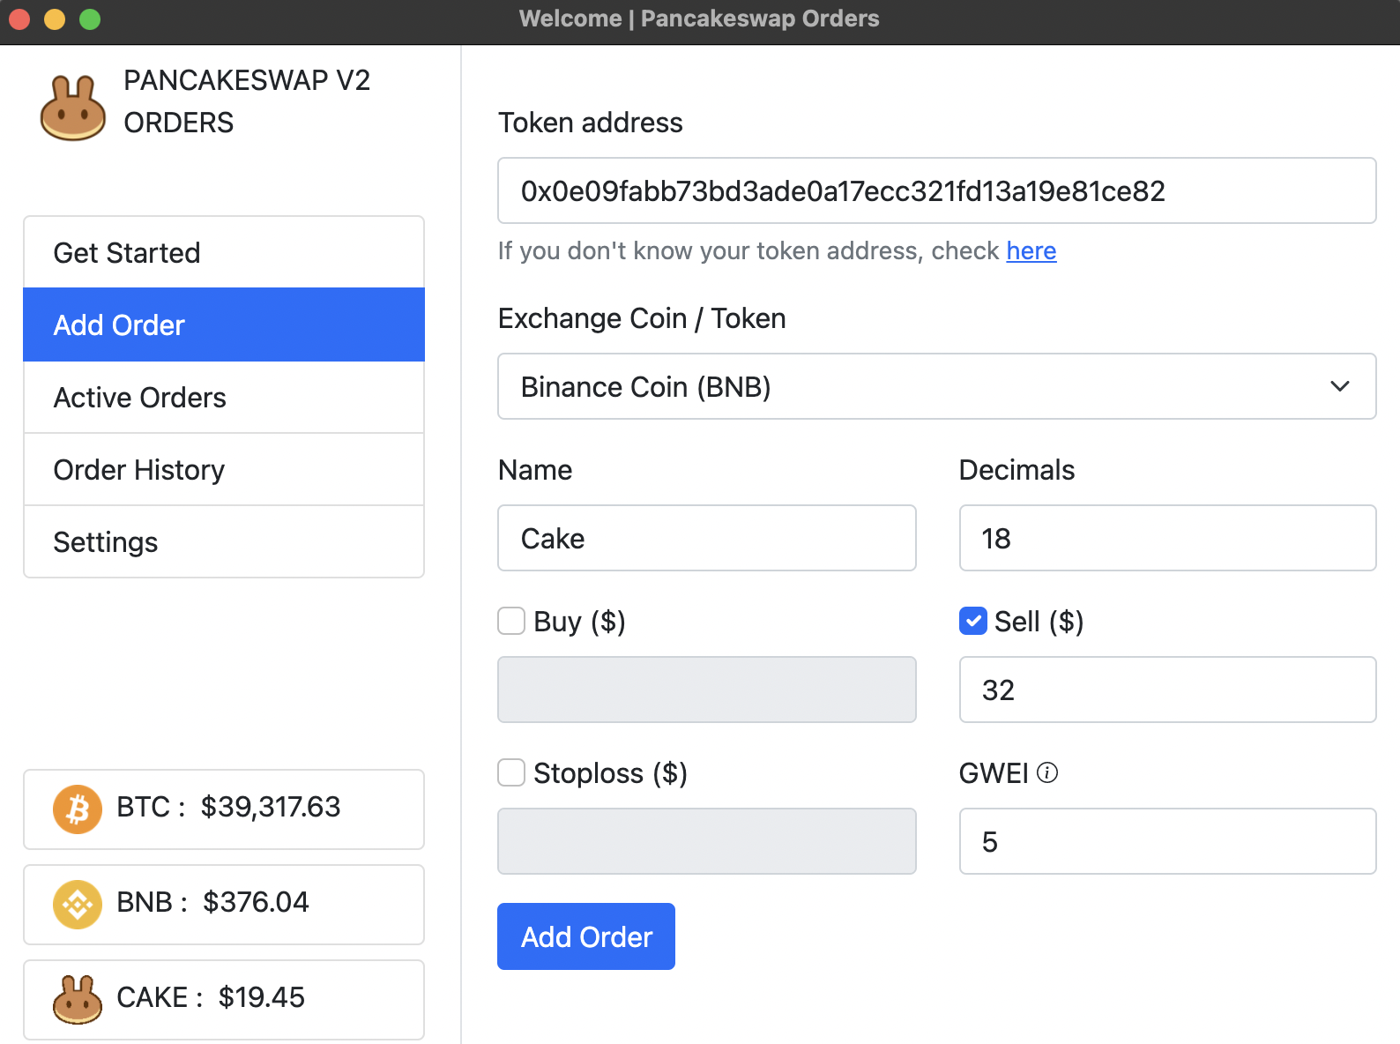Click the Token address input field
1400x1044 pixels.
pos(936,190)
